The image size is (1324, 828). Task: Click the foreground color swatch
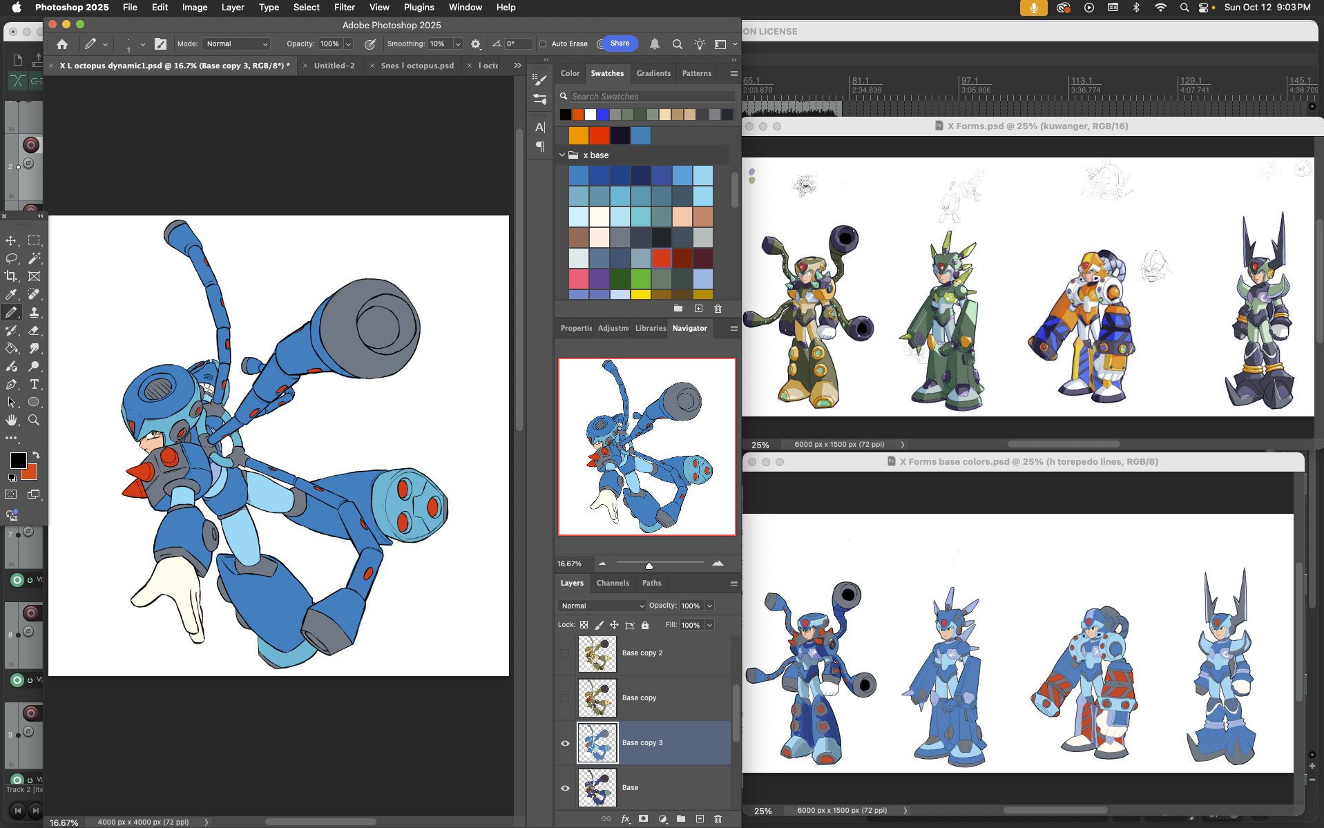pos(19,461)
